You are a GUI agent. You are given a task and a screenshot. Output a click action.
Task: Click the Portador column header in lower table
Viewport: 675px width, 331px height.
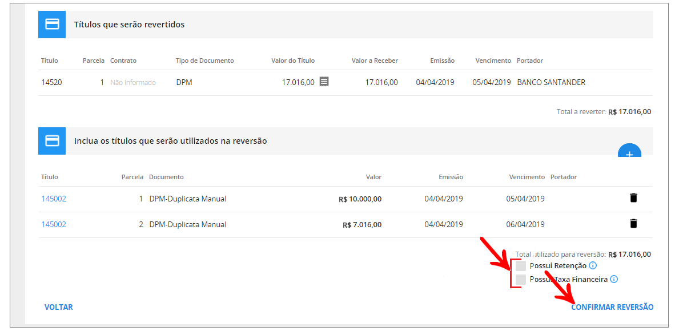point(563,177)
